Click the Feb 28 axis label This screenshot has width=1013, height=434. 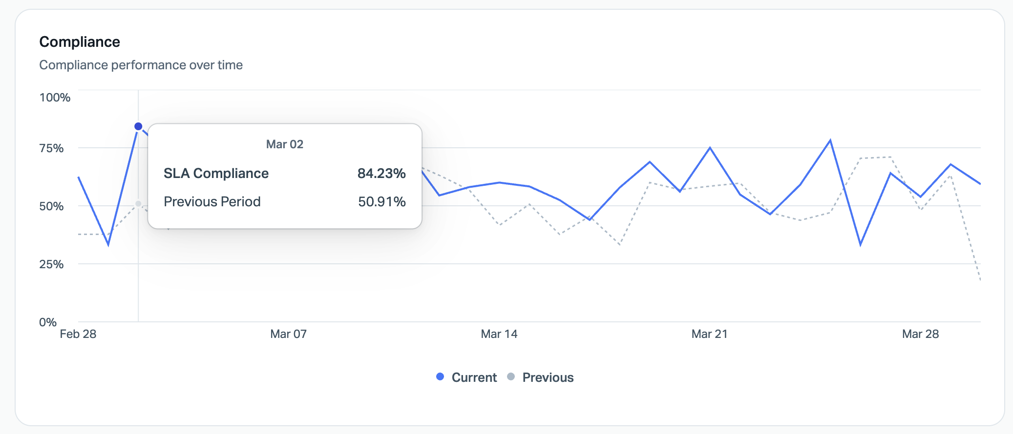point(78,334)
